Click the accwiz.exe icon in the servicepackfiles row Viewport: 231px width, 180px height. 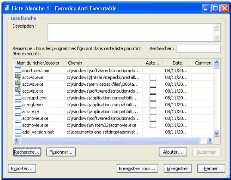(18, 84)
